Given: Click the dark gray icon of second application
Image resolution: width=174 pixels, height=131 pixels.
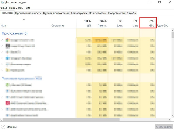Looking at the screenshot, I should pyautogui.click(x=8, y=46).
